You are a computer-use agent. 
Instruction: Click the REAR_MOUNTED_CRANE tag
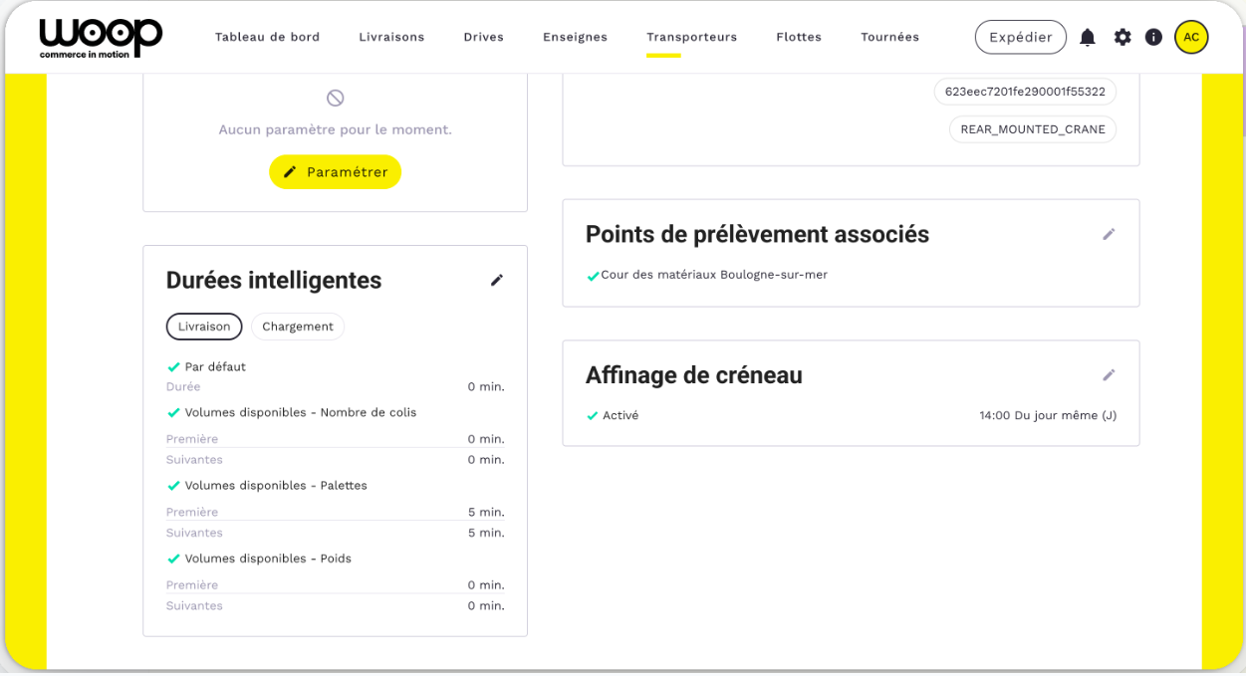(1032, 129)
